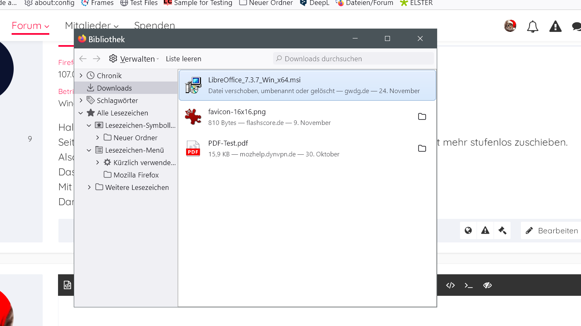The height and width of the screenshot is (326, 581).
Task: Open the notifications bell
Action: click(x=533, y=27)
